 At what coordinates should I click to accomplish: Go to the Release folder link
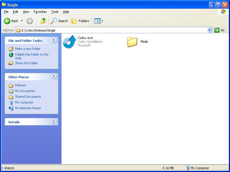(20, 85)
